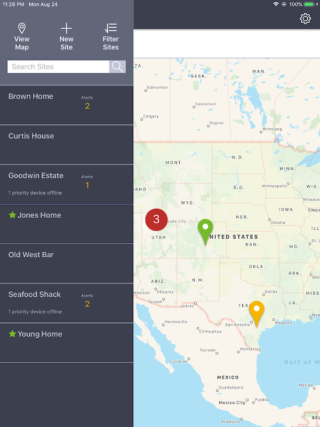Screen dimensions: 320x427
Task: Open Filter Sites sorting icon
Action: tap(111, 28)
